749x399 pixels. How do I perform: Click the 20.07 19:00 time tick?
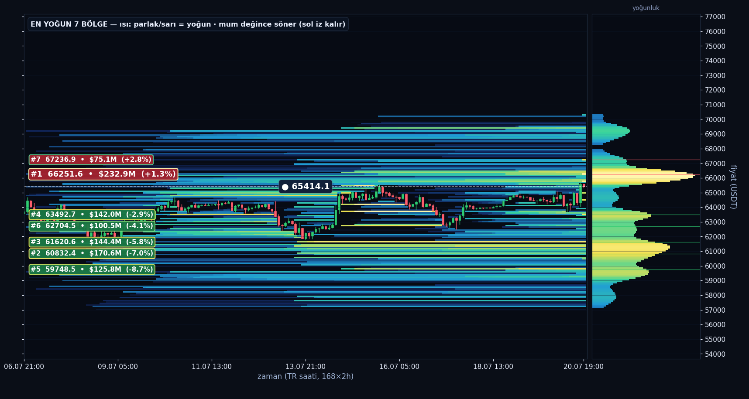coord(584,367)
